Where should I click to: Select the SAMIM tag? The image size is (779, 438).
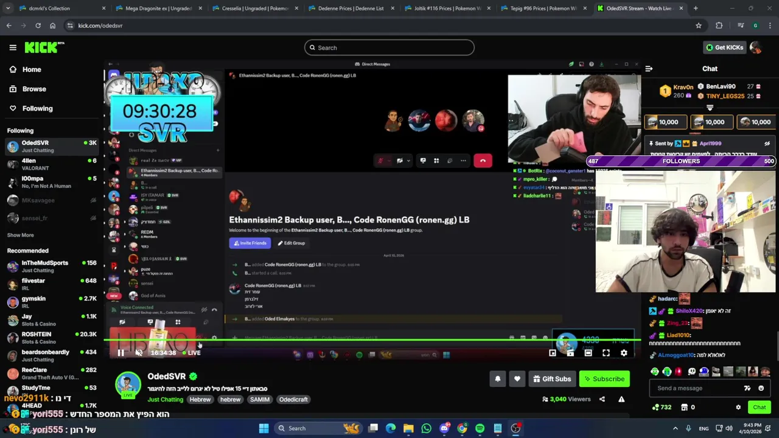coord(259,400)
